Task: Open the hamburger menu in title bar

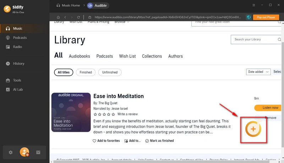Action: point(254,5)
